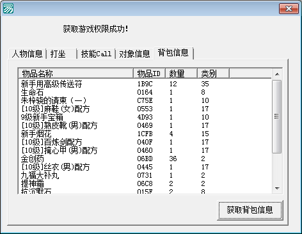This screenshot has height=234, width=302.
Task: Click category 8 for 生命石
Action: [203, 92]
